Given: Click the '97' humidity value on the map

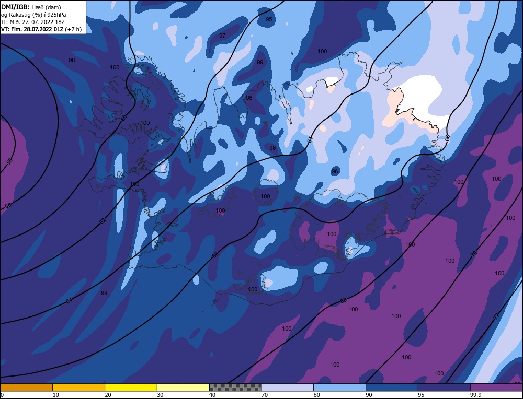Looking at the screenshot, I should [x=222, y=36].
